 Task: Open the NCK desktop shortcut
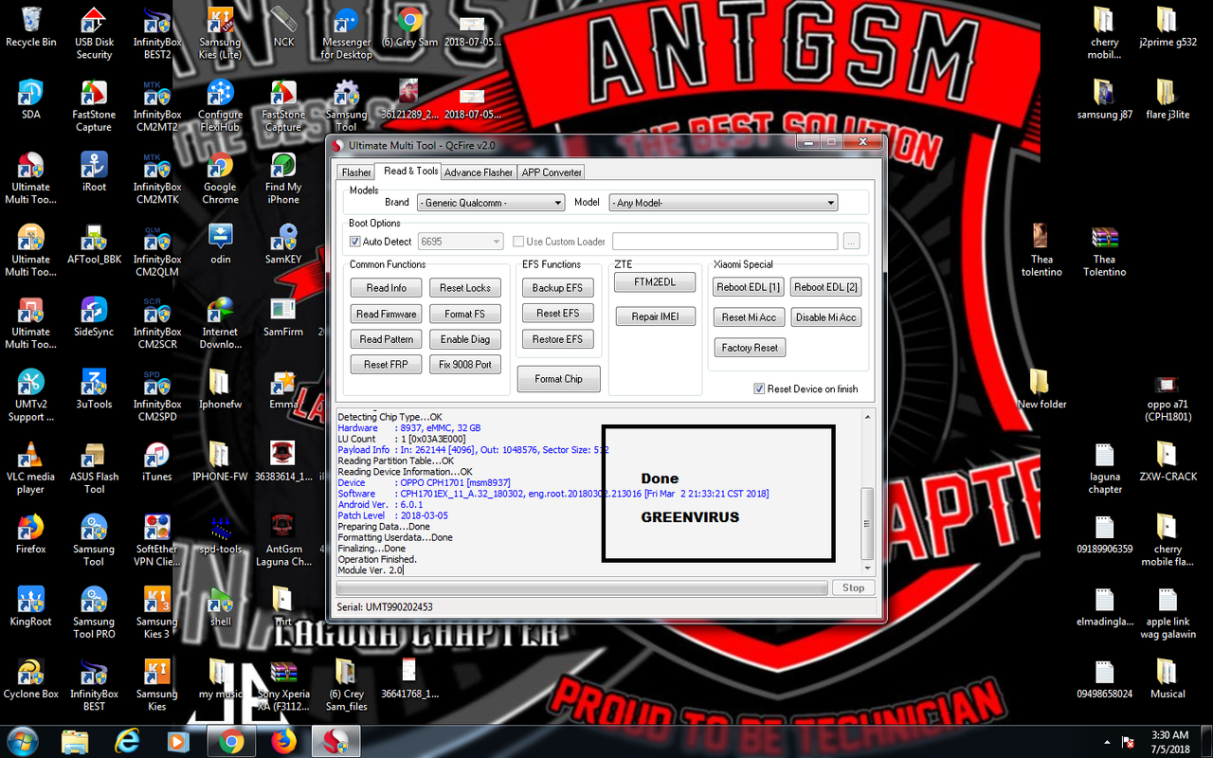(x=283, y=27)
